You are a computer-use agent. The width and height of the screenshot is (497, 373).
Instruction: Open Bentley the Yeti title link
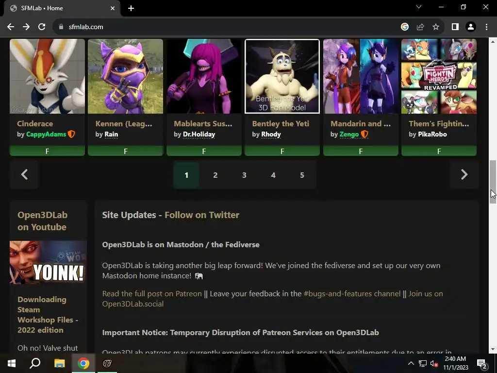[x=281, y=124]
